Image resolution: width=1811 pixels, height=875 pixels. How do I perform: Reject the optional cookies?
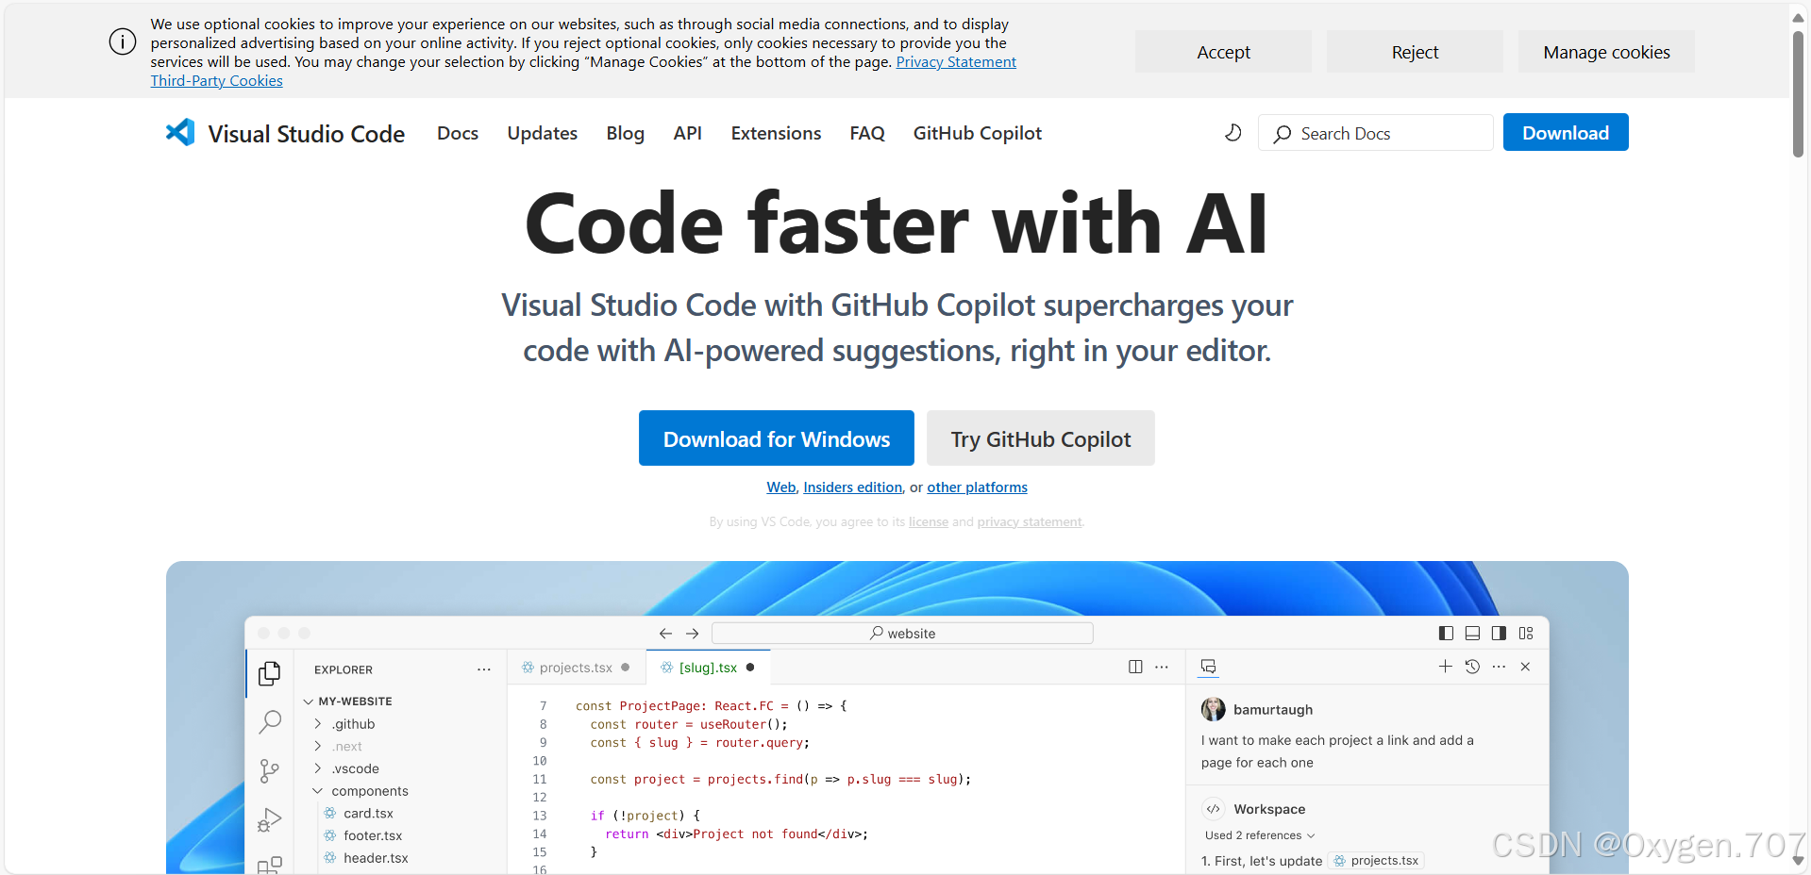coord(1415,52)
